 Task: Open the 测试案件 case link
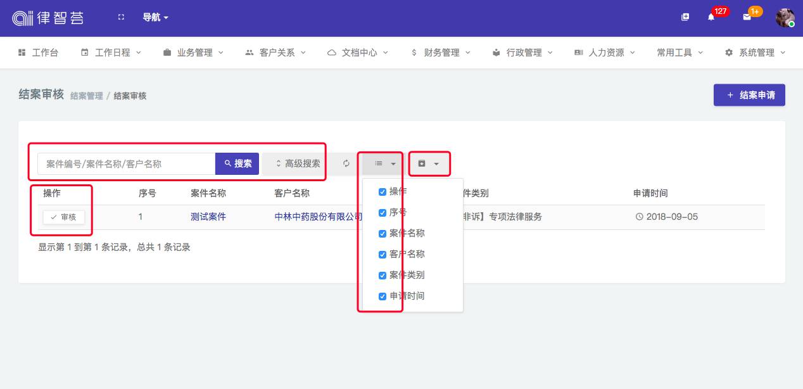click(208, 217)
